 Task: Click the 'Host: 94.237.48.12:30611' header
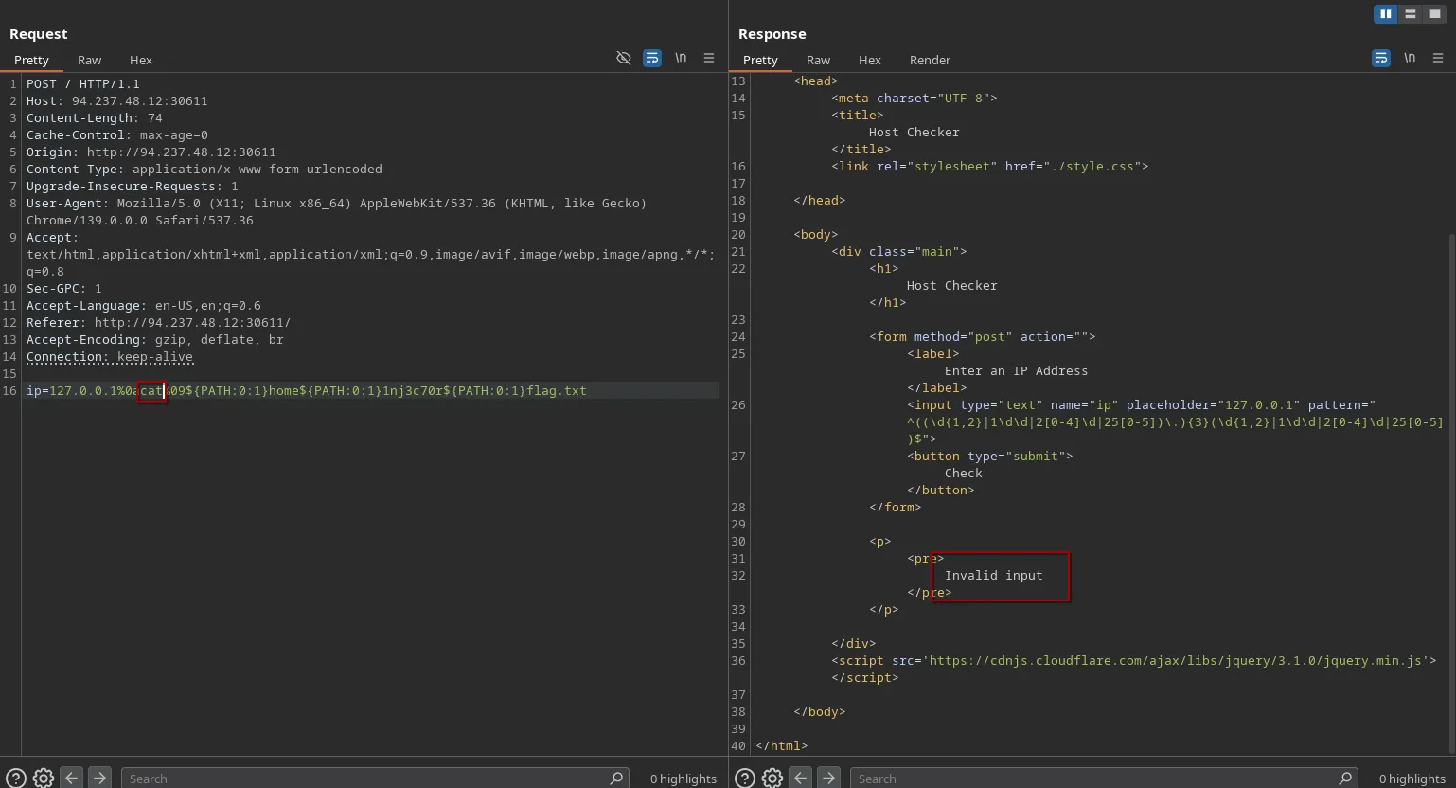tap(117, 100)
